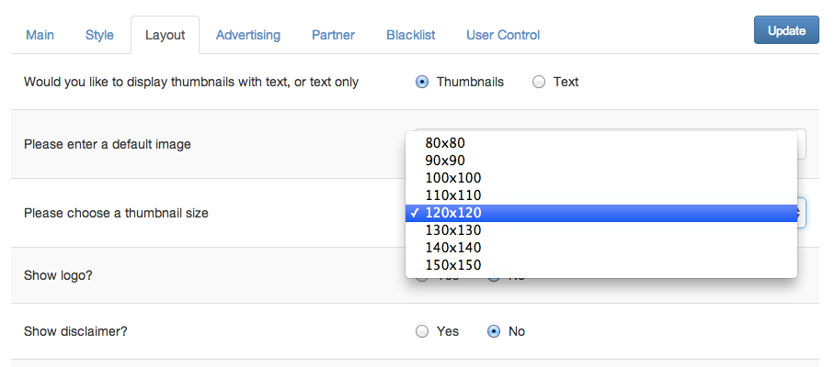Choose 130x130 thumbnail size
This screenshot has height=367, width=835.
[x=453, y=230]
